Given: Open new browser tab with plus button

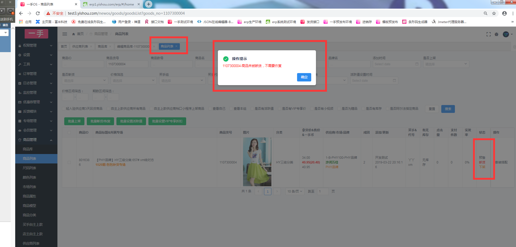Looking at the screenshot, I should point(149,4).
